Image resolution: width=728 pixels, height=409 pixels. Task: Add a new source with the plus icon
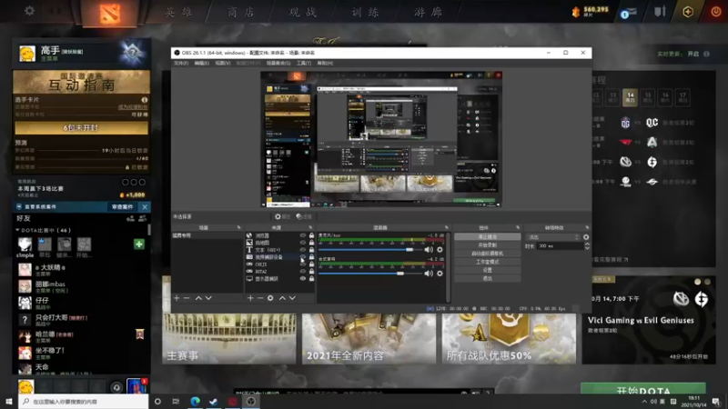(250, 298)
